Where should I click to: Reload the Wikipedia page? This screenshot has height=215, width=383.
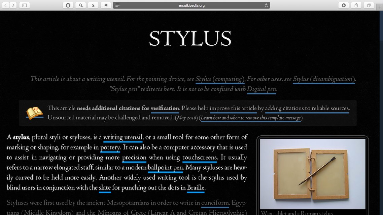click(x=266, y=5)
